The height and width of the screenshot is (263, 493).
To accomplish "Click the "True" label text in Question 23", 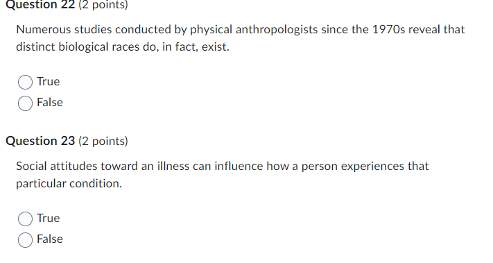I will tap(48, 218).
